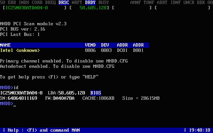This screenshot has height=133, width=213.
Task: Select the highlighted DRDY flag
Action: 90,2
